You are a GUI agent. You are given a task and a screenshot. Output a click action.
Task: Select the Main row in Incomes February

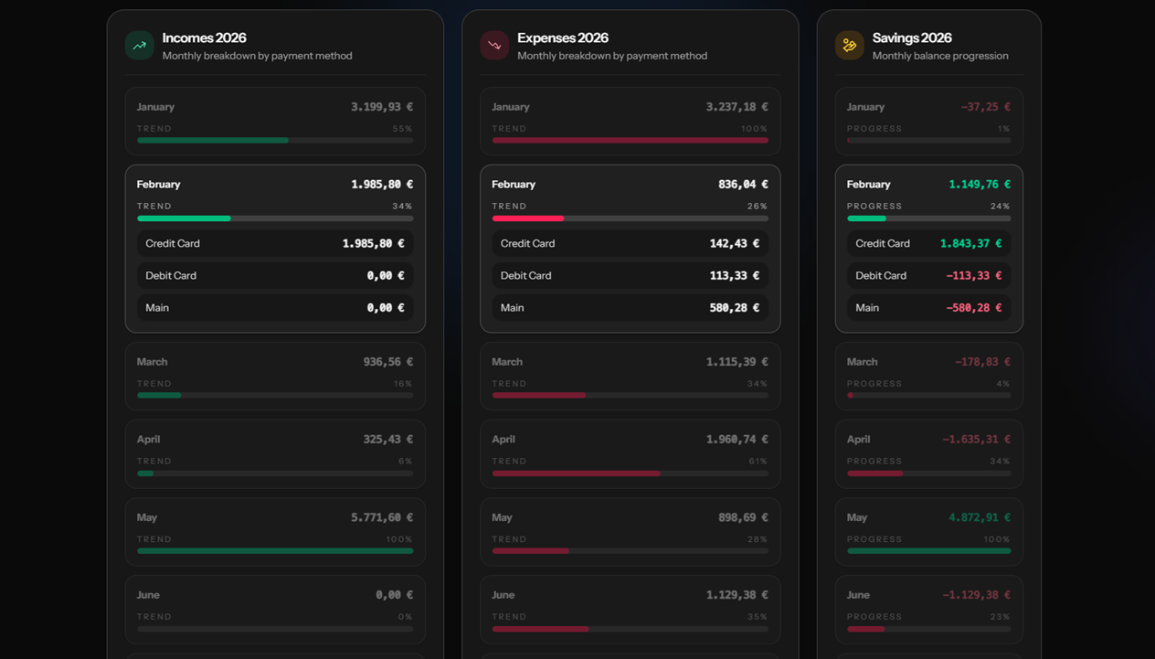point(275,308)
